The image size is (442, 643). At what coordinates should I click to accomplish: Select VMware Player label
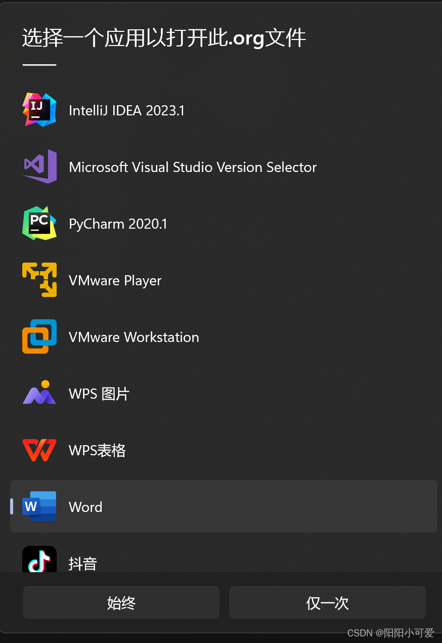pyautogui.click(x=115, y=280)
